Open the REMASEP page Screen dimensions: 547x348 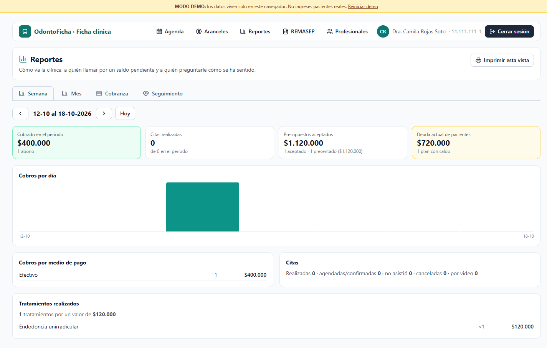click(x=299, y=31)
